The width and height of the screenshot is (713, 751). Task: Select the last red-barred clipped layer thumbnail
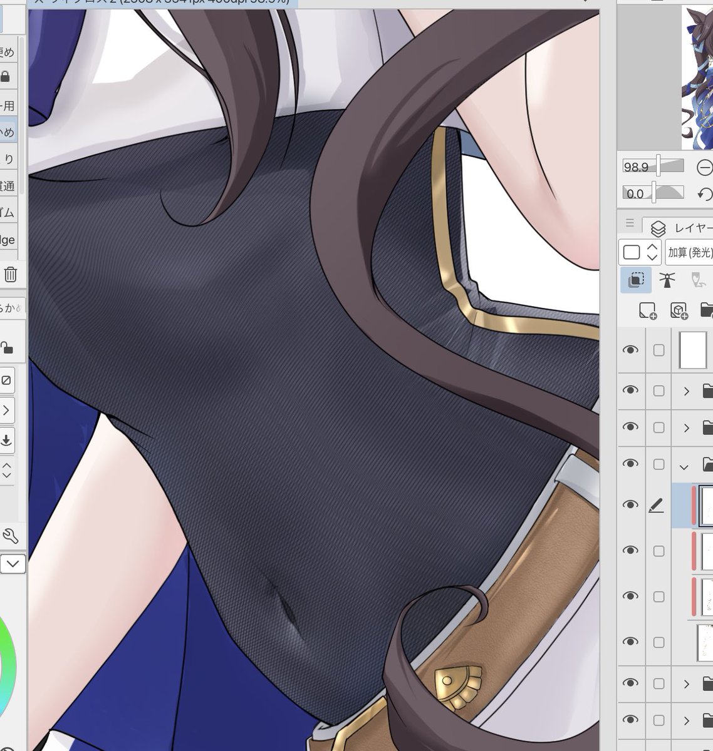pyautogui.click(x=706, y=596)
